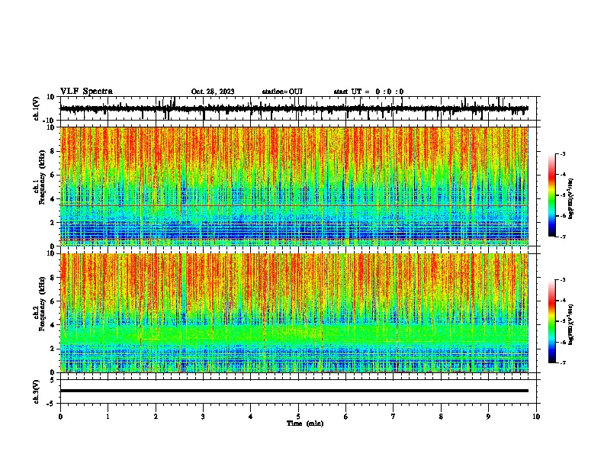Click the "start UT = 0 : 0 : 0" text

click(368, 92)
